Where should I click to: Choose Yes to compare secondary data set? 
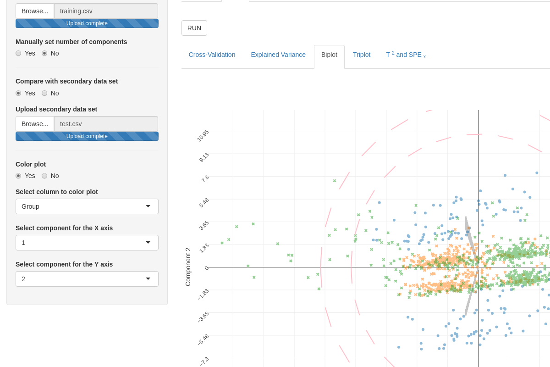tap(18, 93)
